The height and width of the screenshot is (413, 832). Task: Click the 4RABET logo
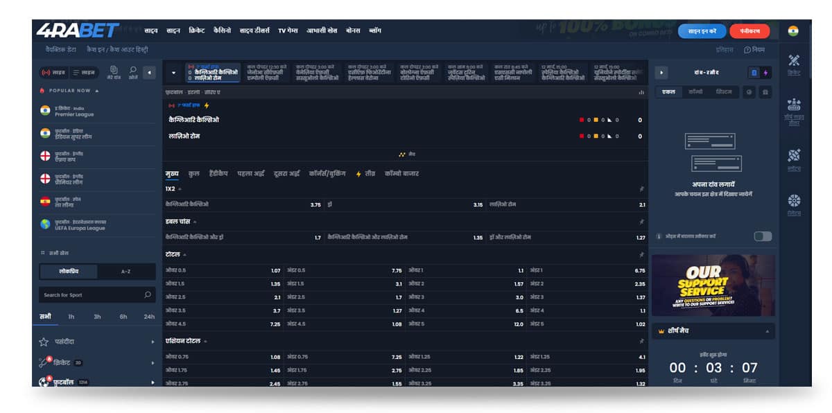pos(76,30)
